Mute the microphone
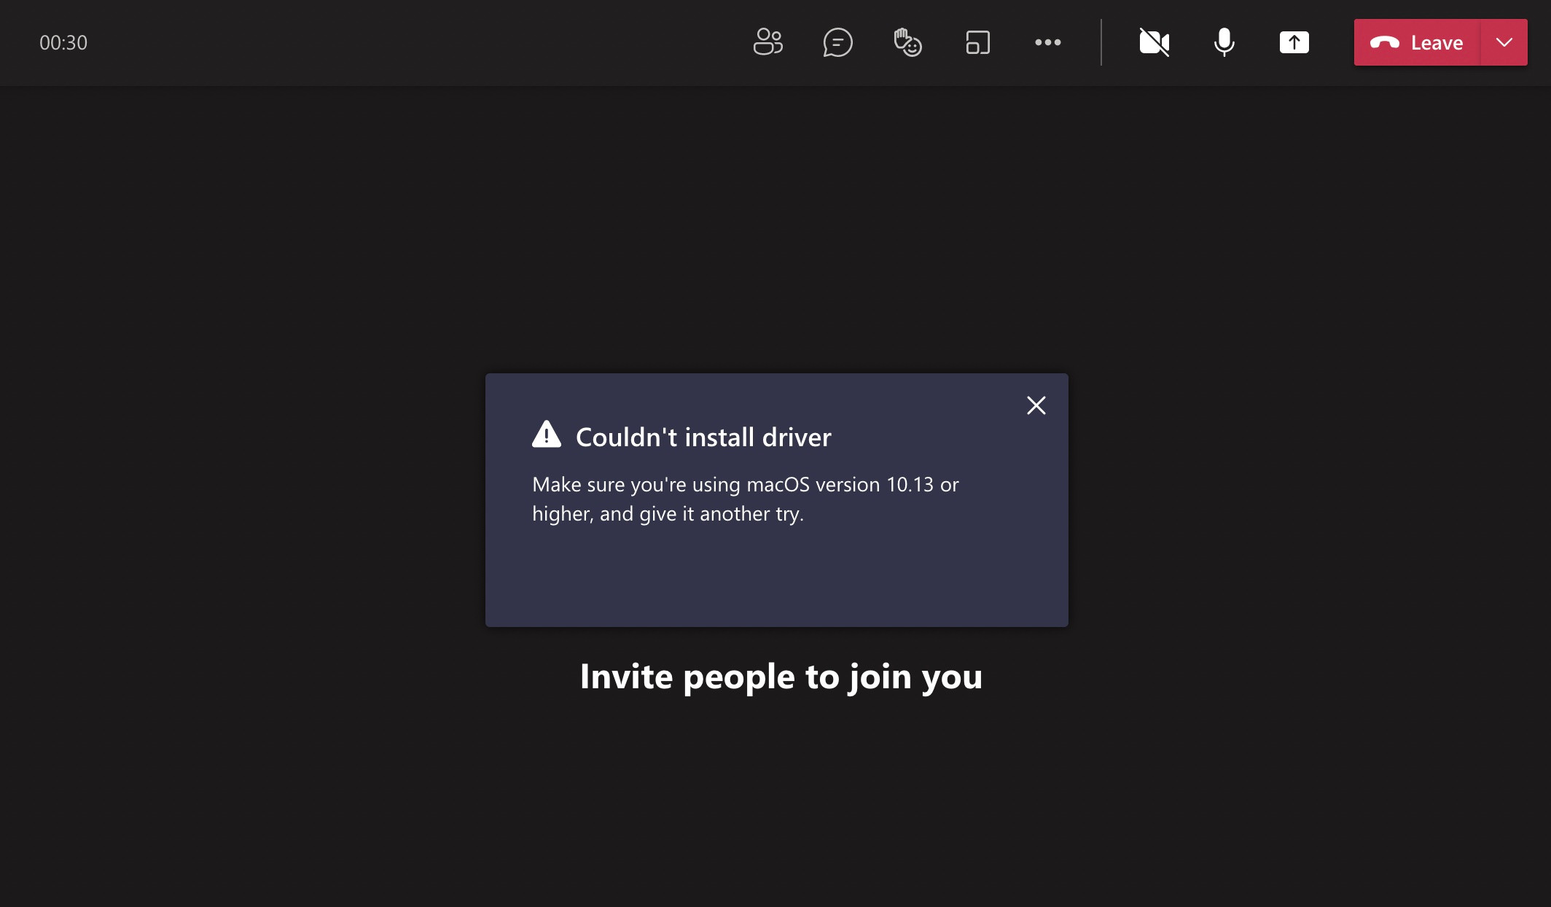This screenshot has height=907, width=1551. (1224, 42)
